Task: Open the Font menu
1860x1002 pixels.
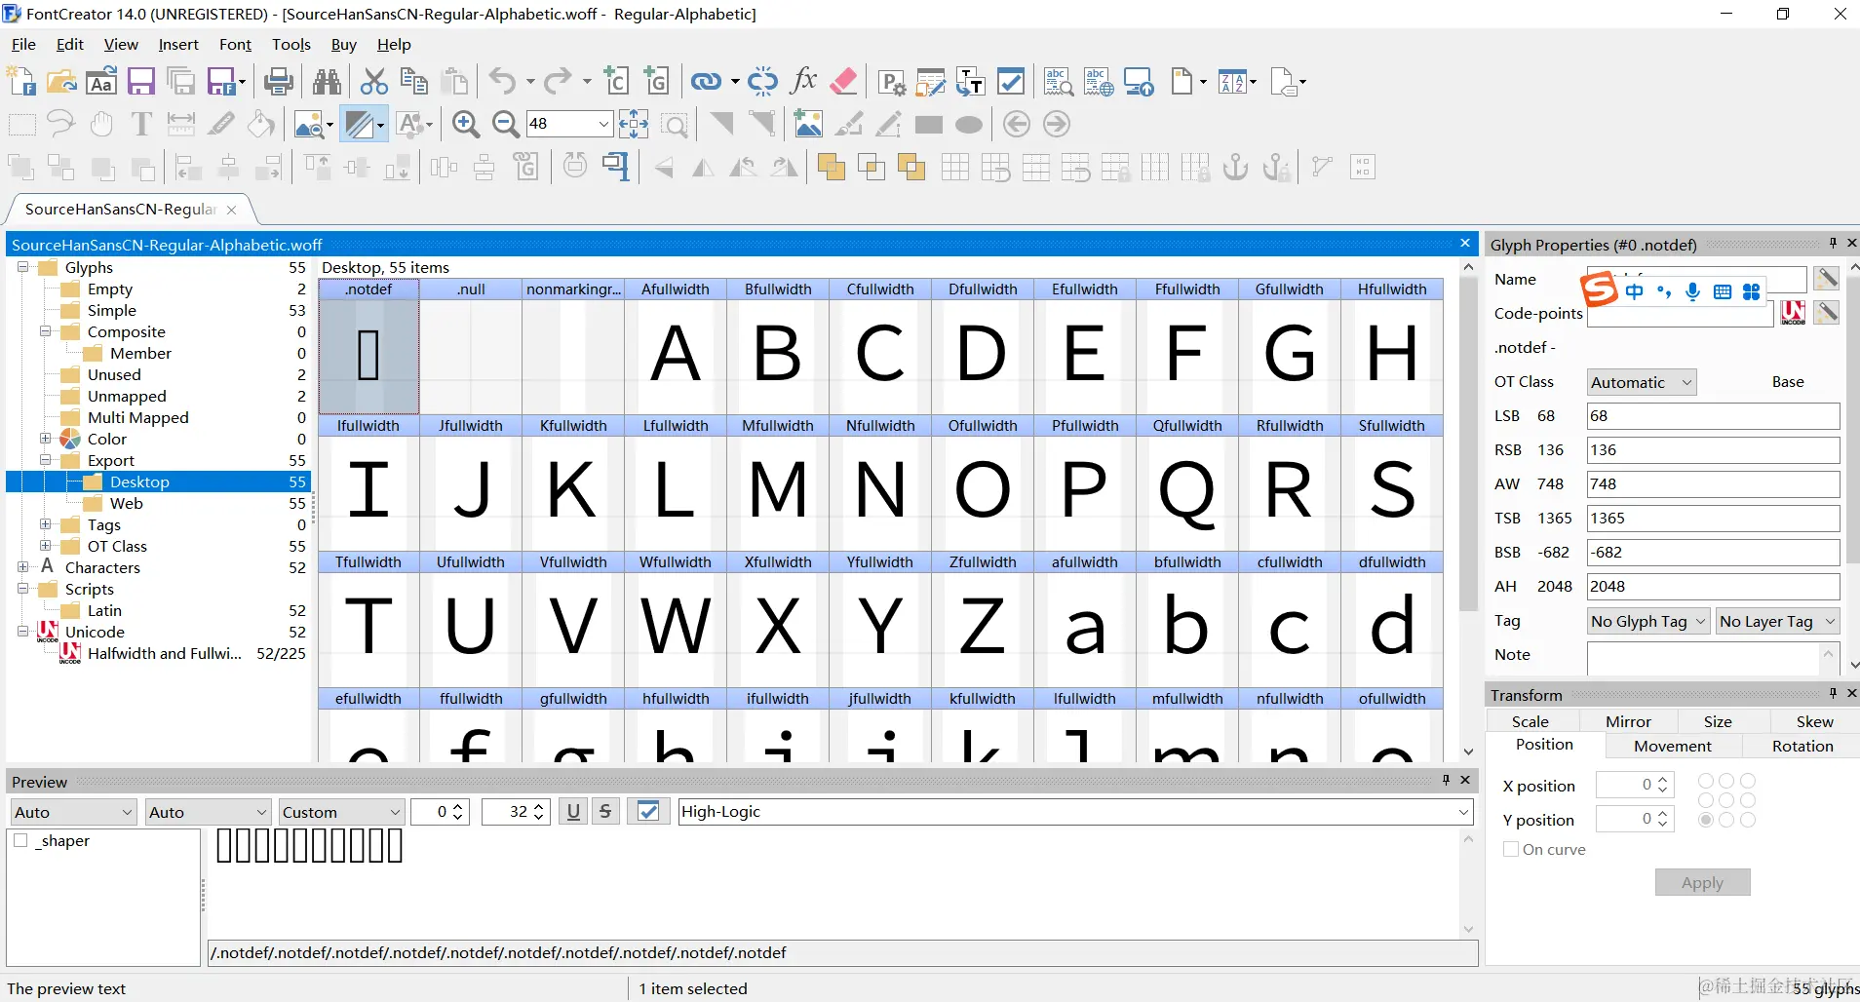Action: coord(235,44)
